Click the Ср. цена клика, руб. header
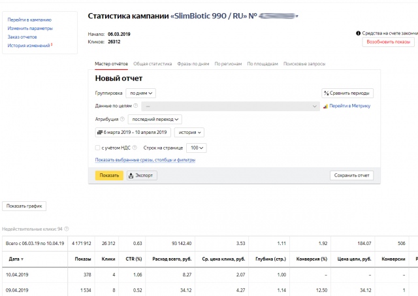 [223, 259]
